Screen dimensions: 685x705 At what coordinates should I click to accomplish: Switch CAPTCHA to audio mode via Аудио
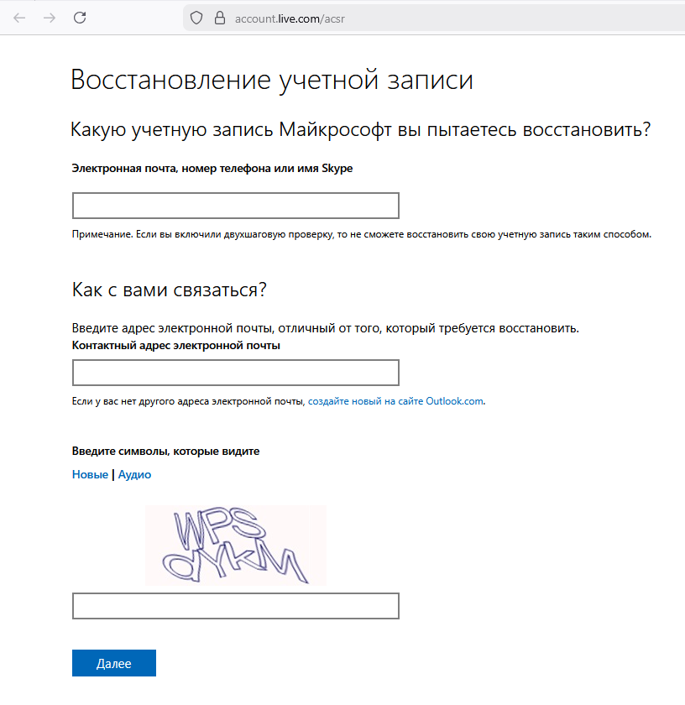[x=134, y=474]
